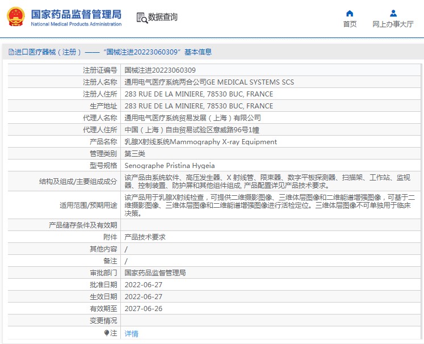Click National Medical Products Administration subtitle

(x=76, y=24)
